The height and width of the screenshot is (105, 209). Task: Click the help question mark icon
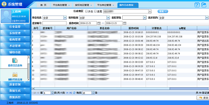click(197, 5)
